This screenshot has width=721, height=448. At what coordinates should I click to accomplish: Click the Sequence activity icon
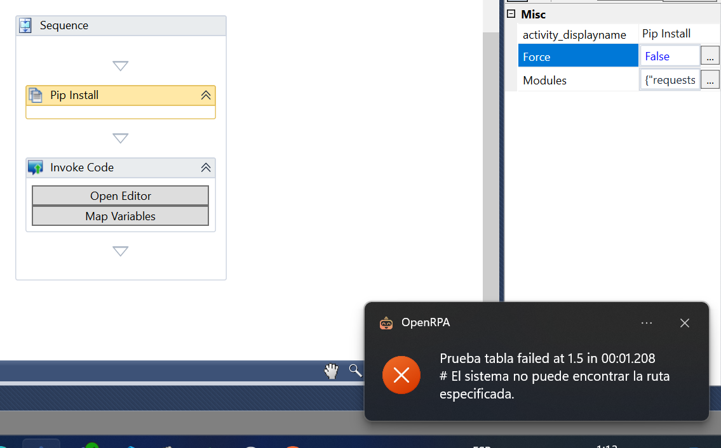click(25, 25)
